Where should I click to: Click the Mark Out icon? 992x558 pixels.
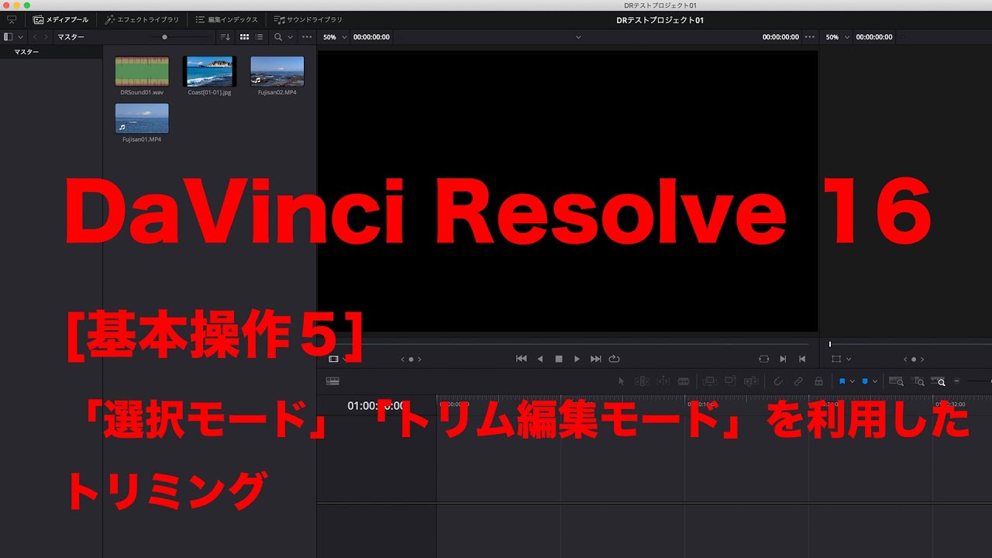coord(802,359)
